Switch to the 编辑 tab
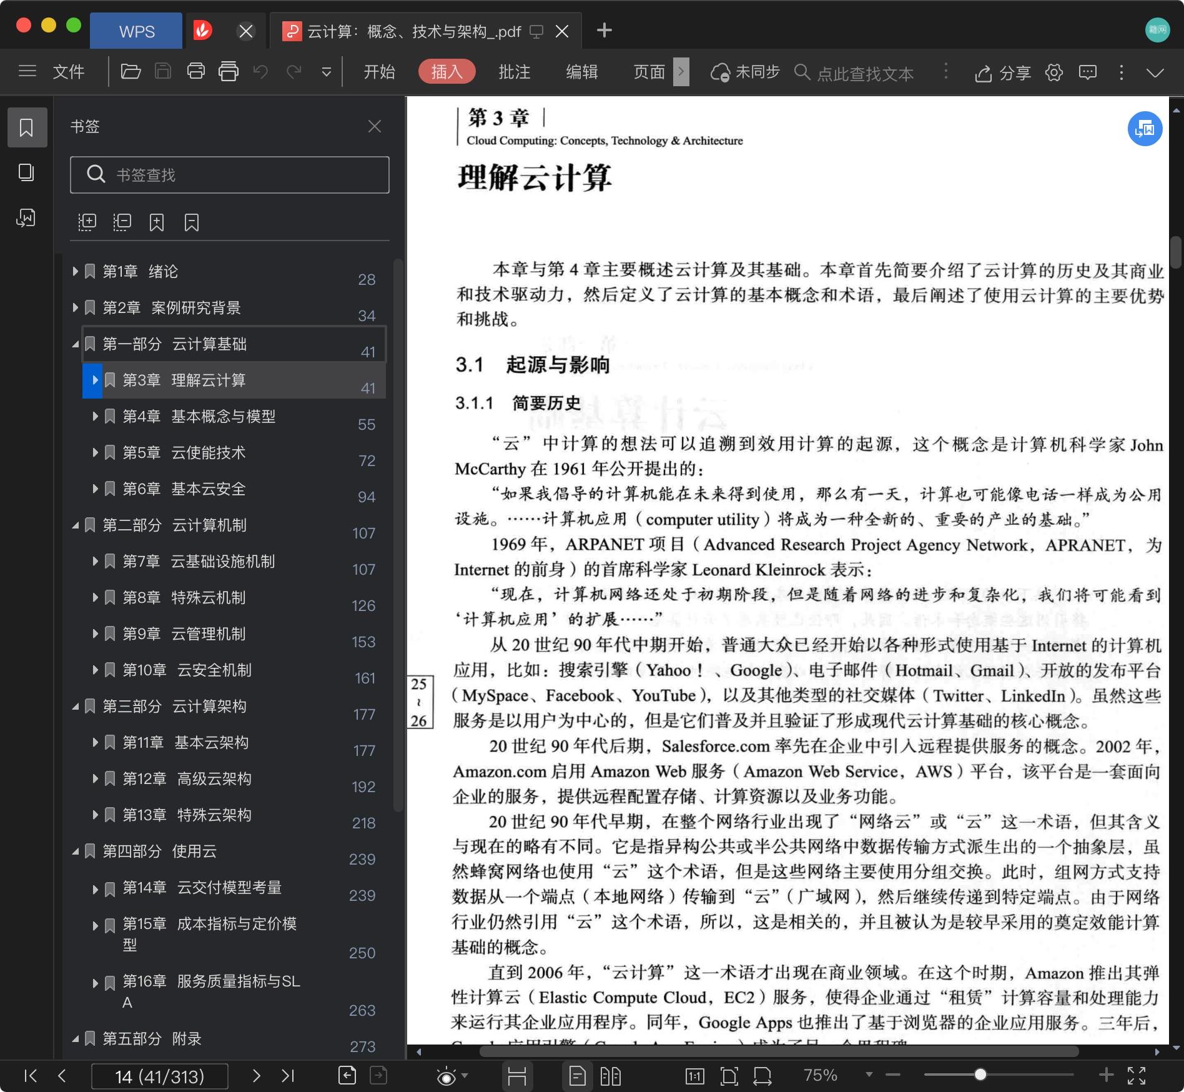This screenshot has height=1092, width=1184. [581, 72]
